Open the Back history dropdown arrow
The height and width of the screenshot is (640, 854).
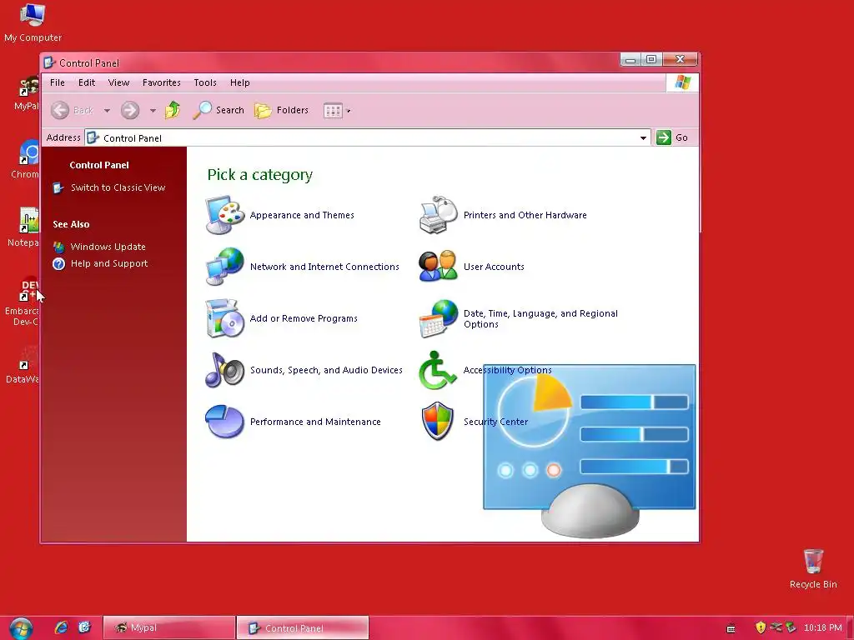pos(107,111)
